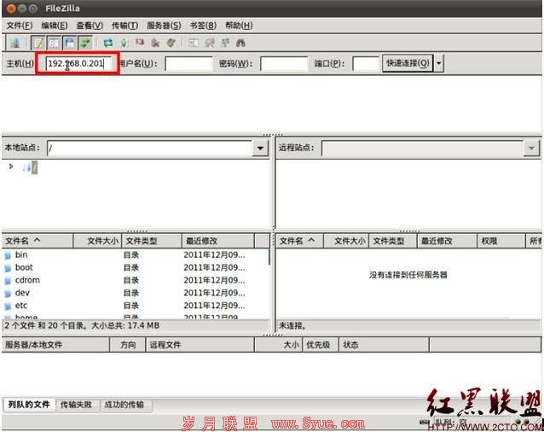Click the 端口(P) port field
The width and height of the screenshot is (544, 432).
[365, 64]
